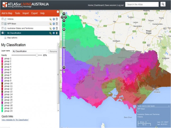
Task: Zoom to the Victoria layer extent
Action: click(x=50, y=19)
